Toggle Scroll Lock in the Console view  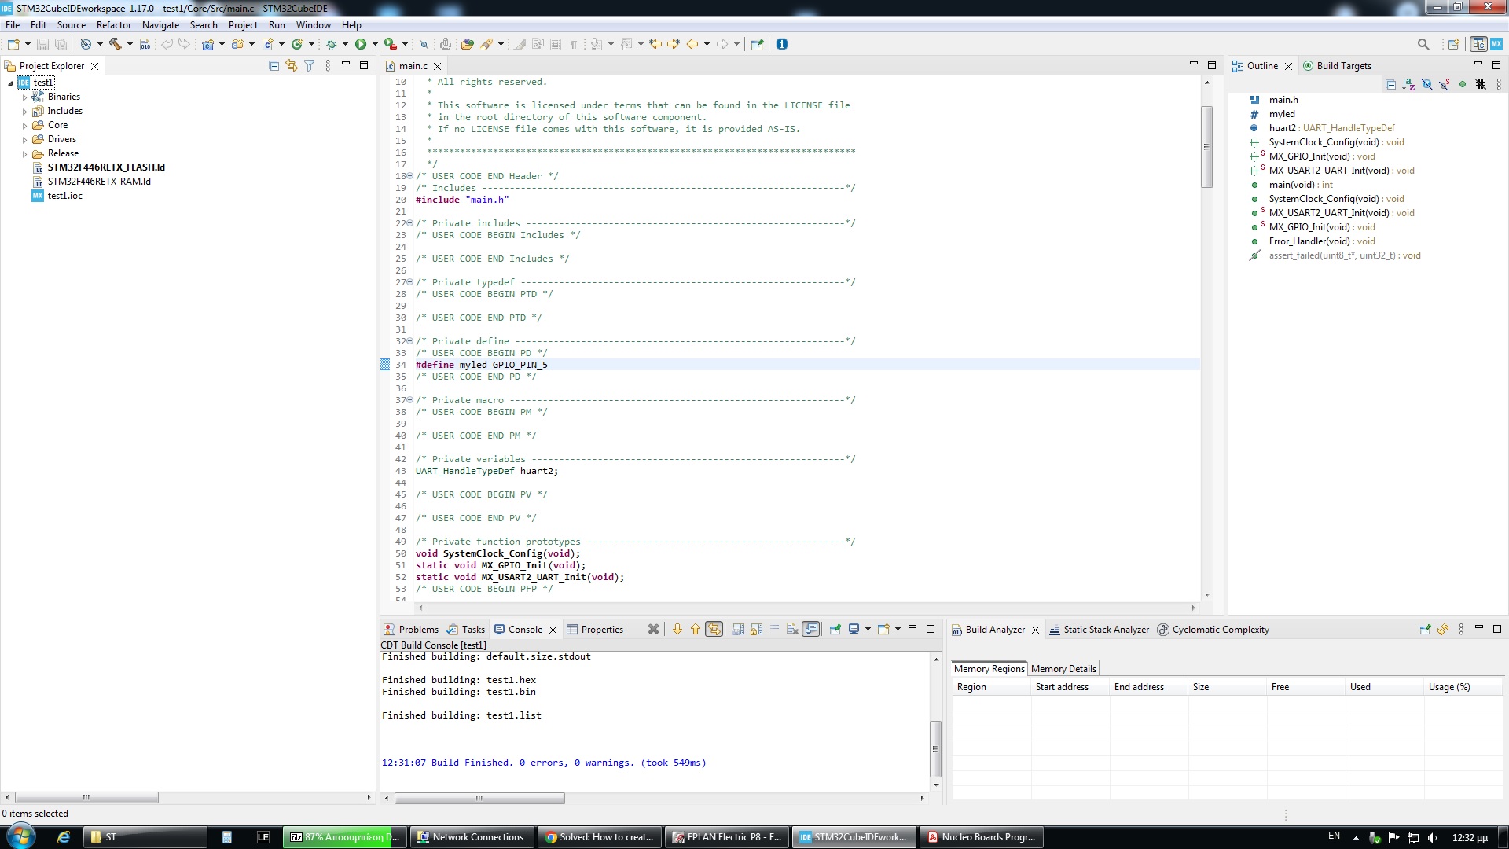tap(755, 629)
